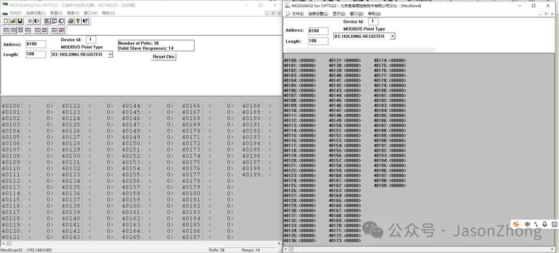Viewport: 559px width, 253px height.
Task: Click the ModSim32 document icon beside the 文件 menu
Action: point(287,14)
